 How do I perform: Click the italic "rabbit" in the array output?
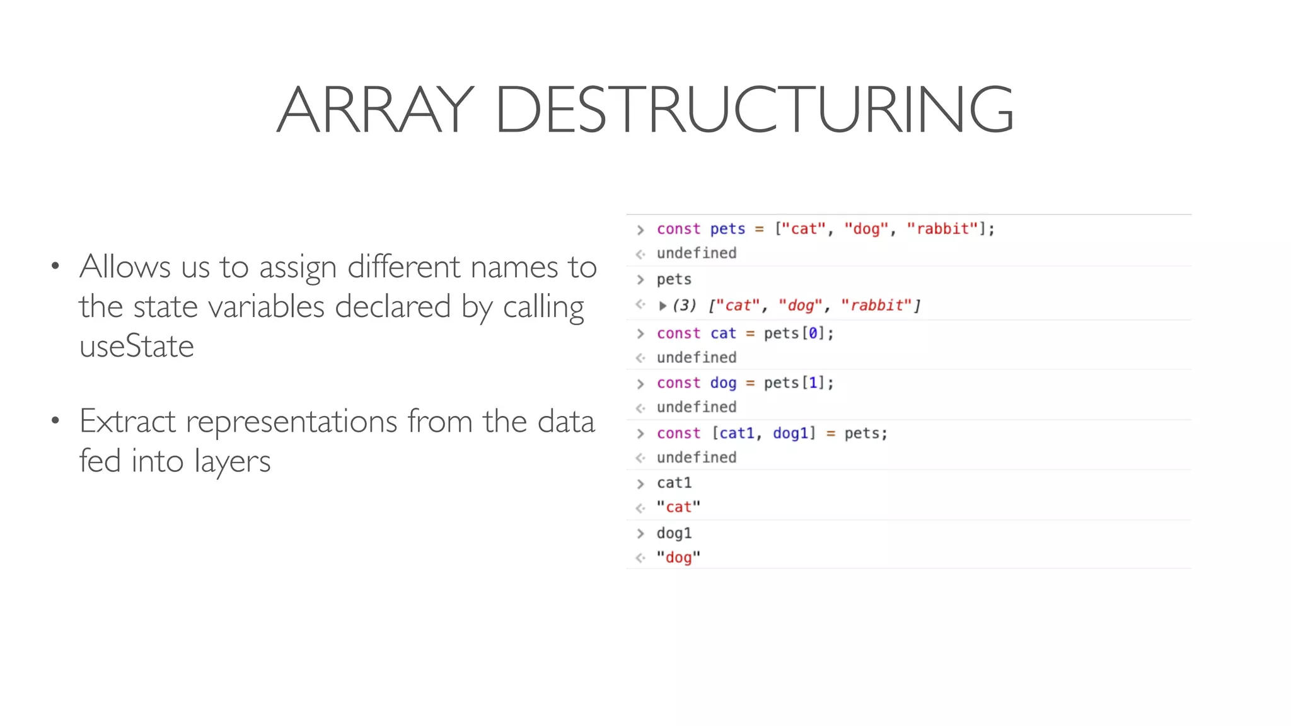[876, 306]
